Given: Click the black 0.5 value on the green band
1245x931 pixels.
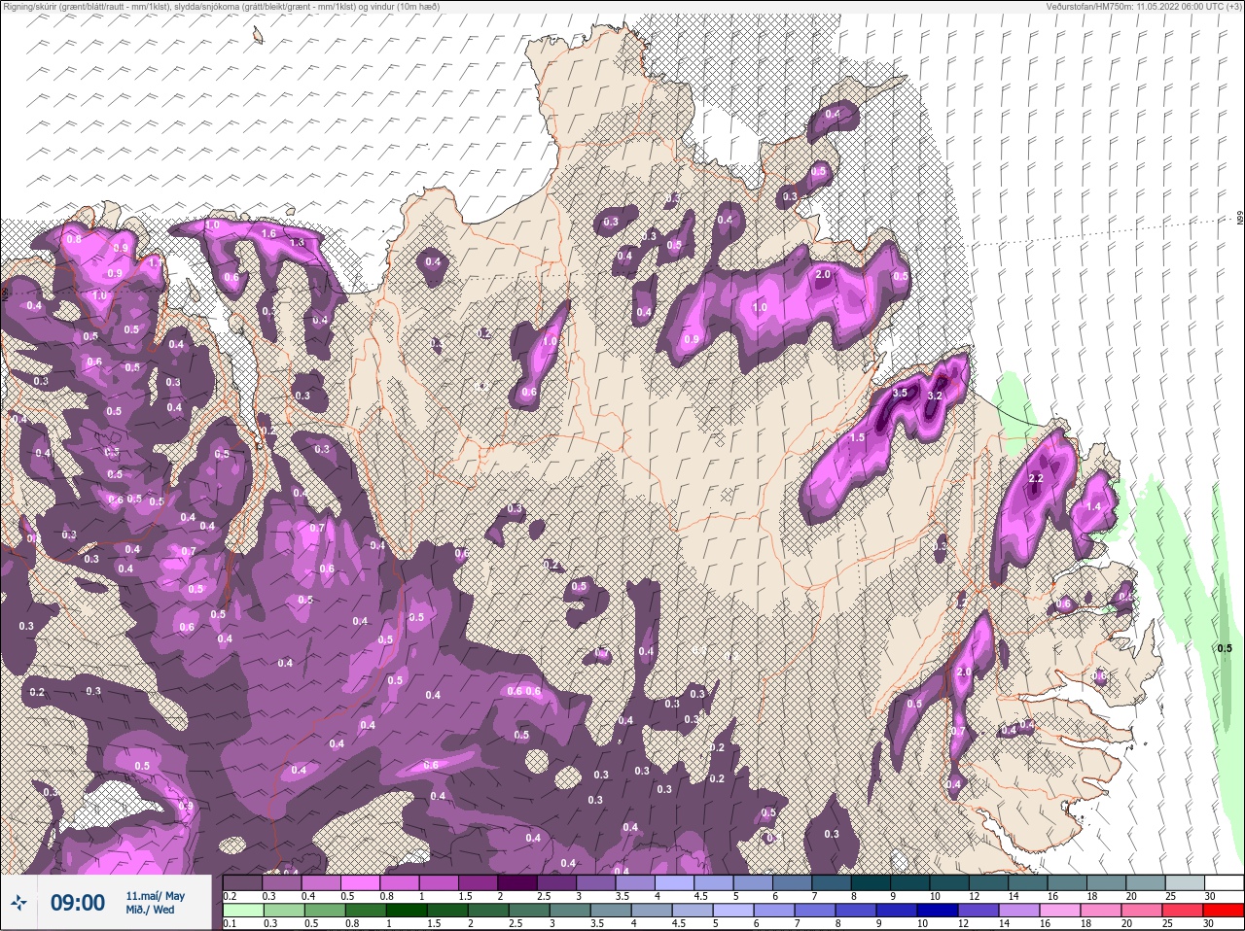Looking at the screenshot, I should pyautogui.click(x=1225, y=648).
